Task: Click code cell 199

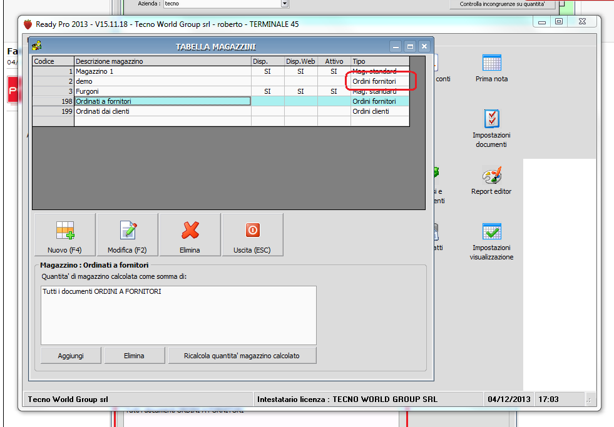Action: coord(53,111)
